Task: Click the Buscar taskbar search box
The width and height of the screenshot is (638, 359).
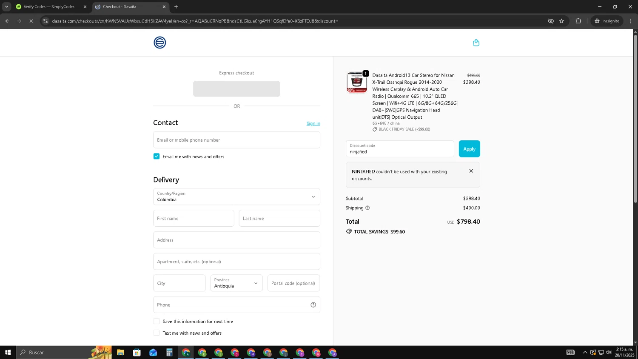Action: [64, 352]
